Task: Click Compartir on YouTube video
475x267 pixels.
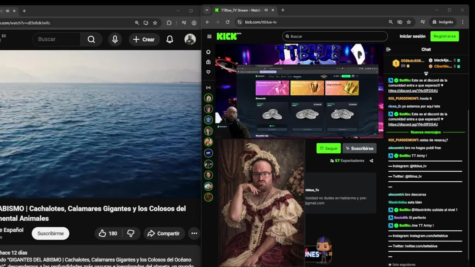Action: [163, 233]
